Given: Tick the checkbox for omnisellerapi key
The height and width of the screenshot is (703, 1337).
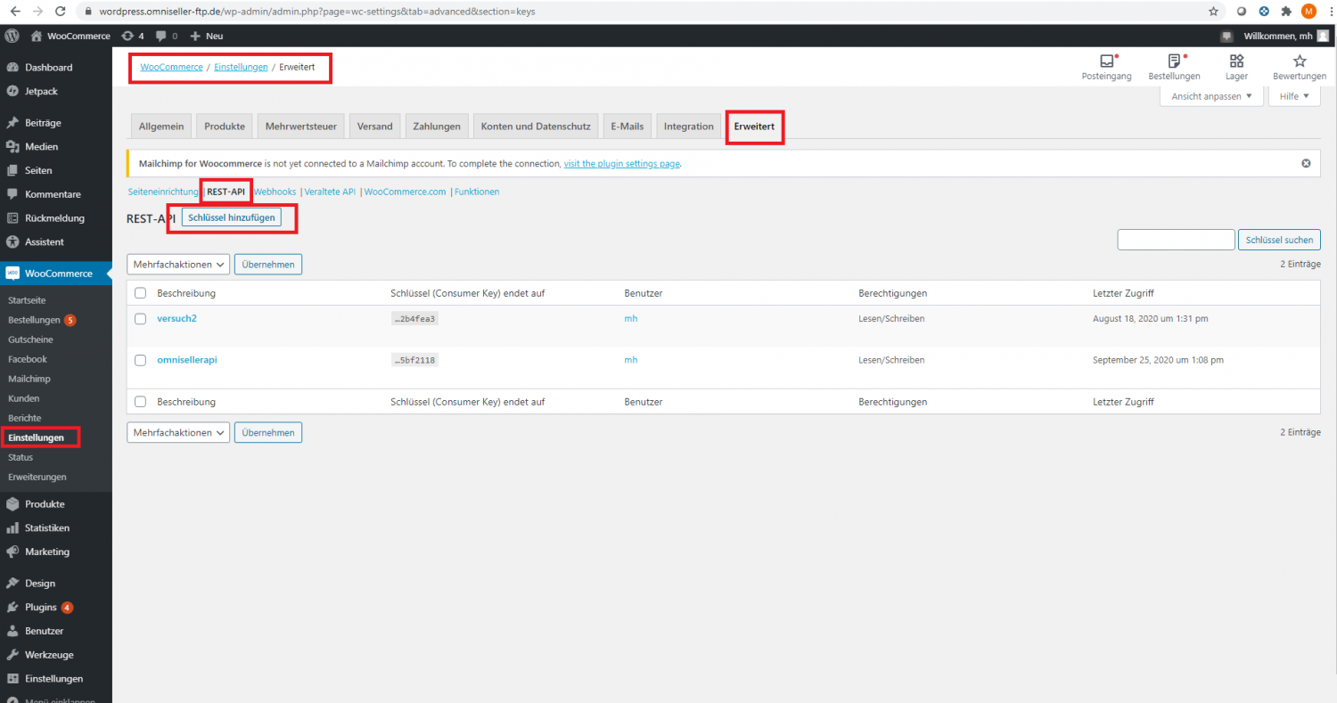Looking at the screenshot, I should (140, 360).
